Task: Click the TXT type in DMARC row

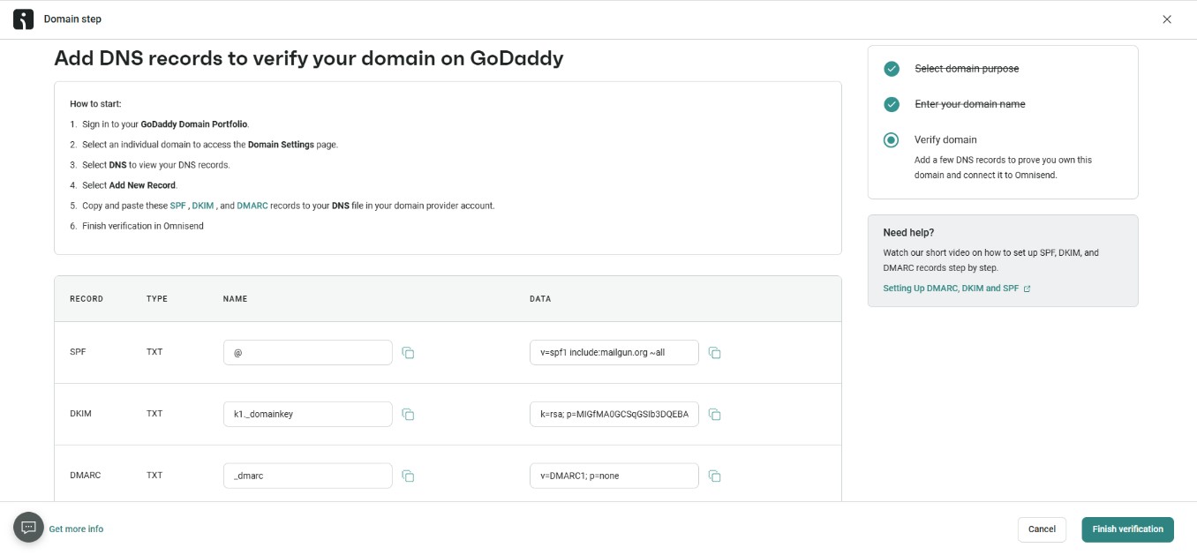Action: (154, 476)
